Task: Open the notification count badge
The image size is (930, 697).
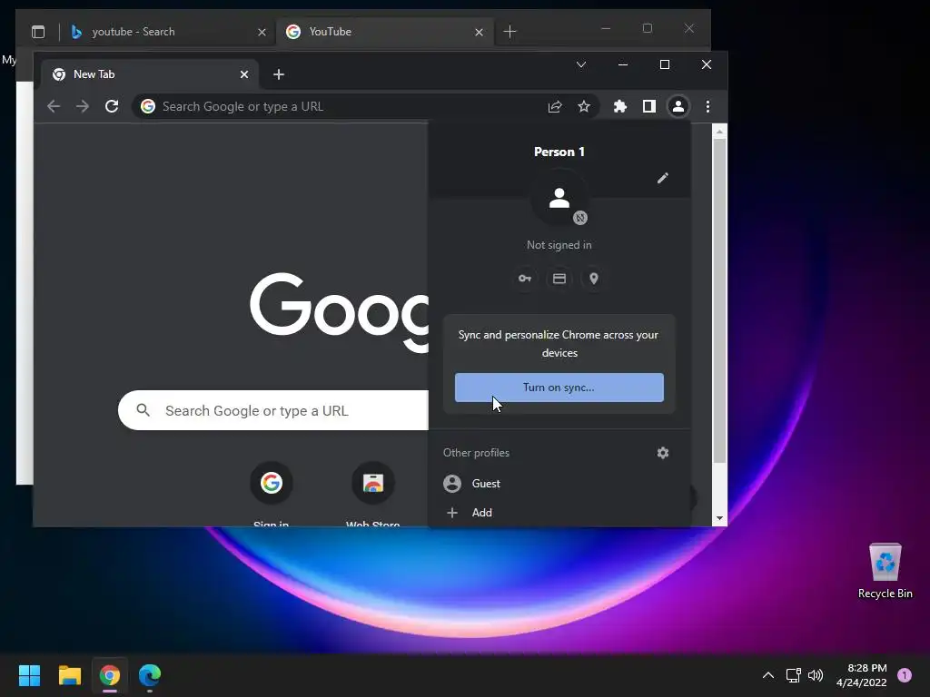Action: click(x=905, y=675)
